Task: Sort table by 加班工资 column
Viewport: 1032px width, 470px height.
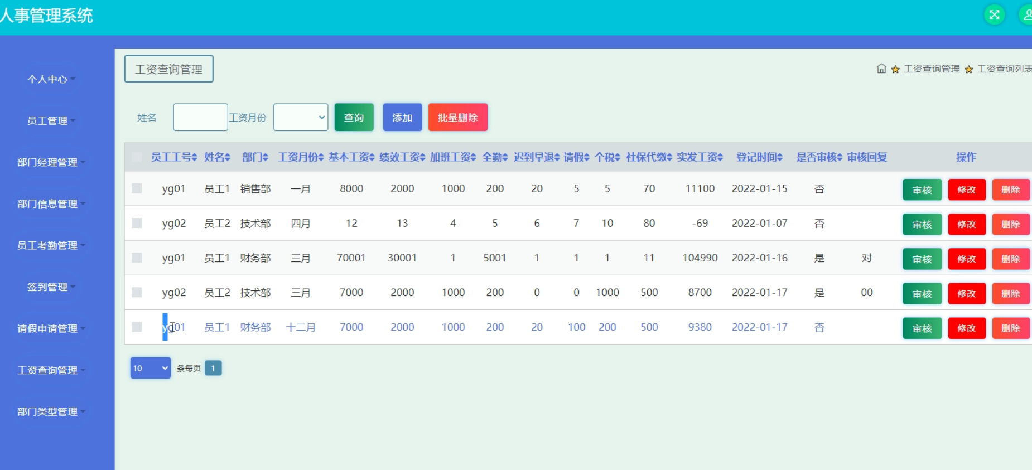Action: coord(453,157)
